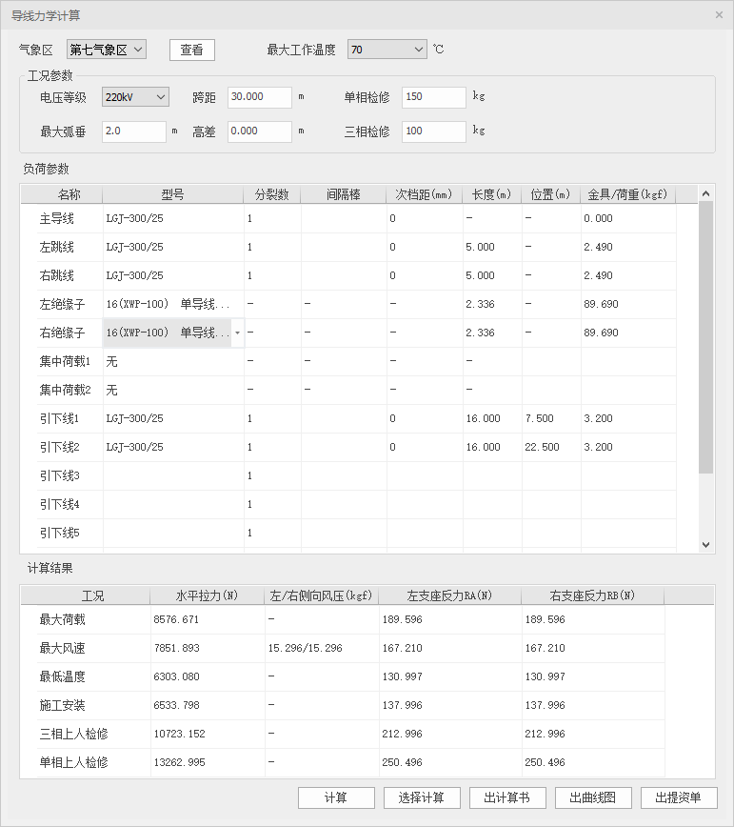Select the 主导线 model cell
Screen dimensions: 734x827
pos(172,218)
